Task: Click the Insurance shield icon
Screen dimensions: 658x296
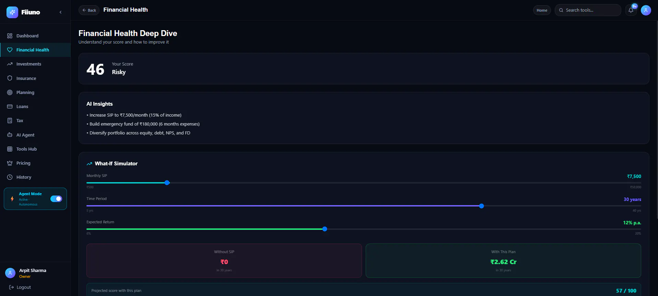Action: point(10,79)
